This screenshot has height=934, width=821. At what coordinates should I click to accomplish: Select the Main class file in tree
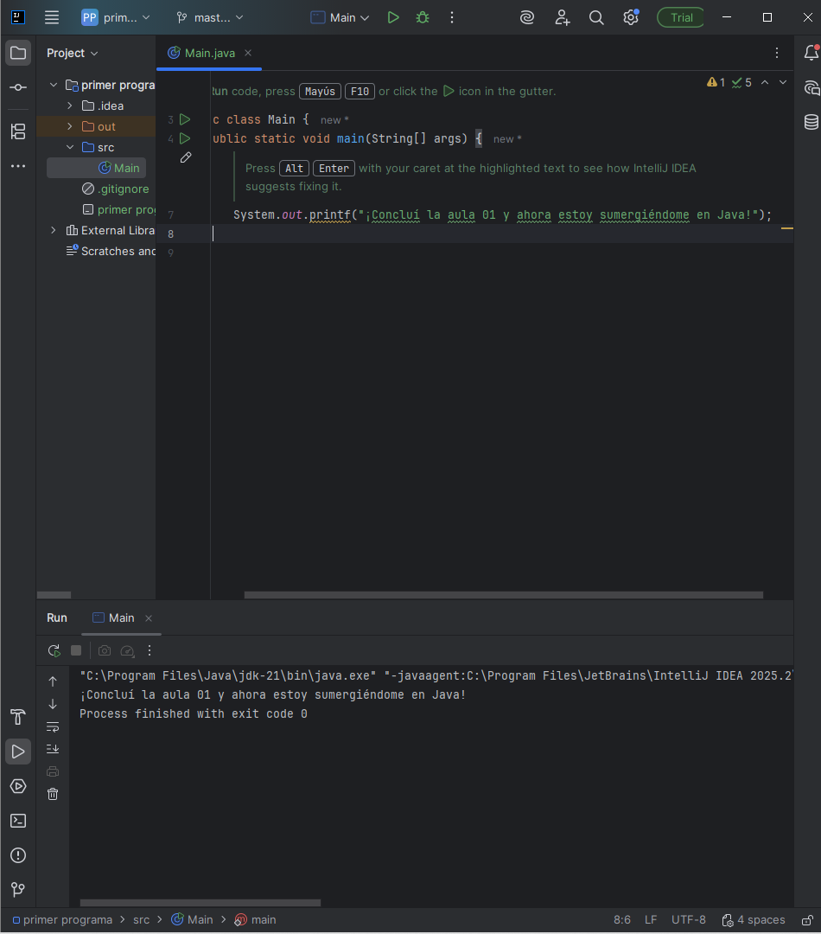(97, 168)
